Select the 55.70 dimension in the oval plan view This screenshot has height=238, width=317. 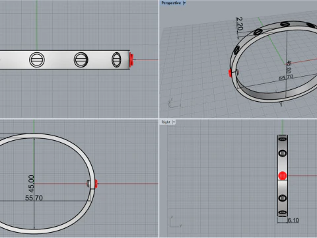(34, 198)
